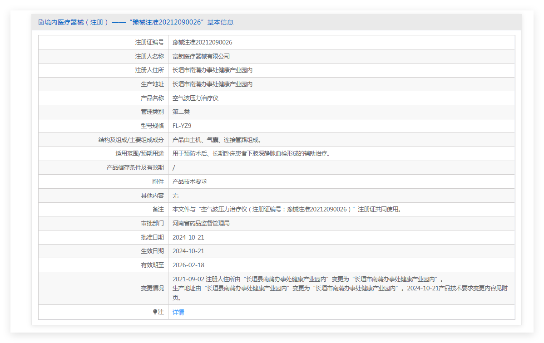Click the 有效期至 row label

point(152,265)
